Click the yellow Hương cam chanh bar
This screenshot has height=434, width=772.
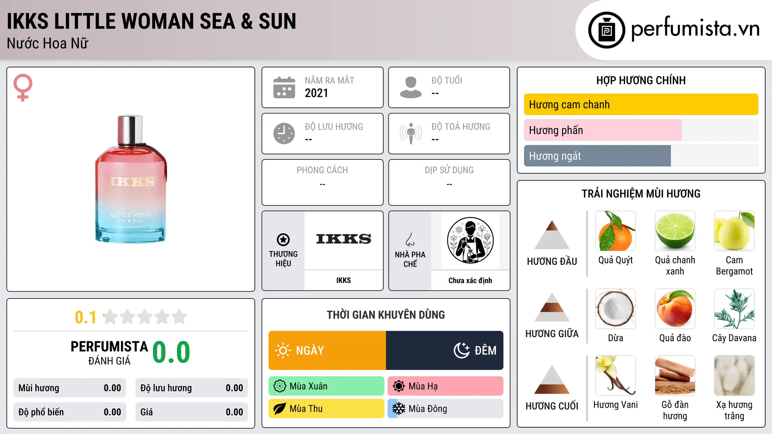641,104
